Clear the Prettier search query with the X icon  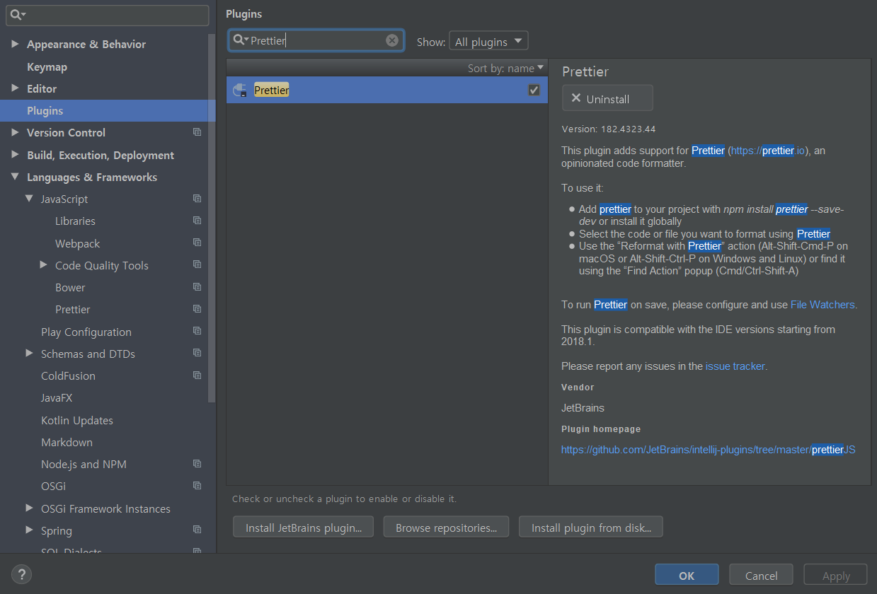point(392,40)
